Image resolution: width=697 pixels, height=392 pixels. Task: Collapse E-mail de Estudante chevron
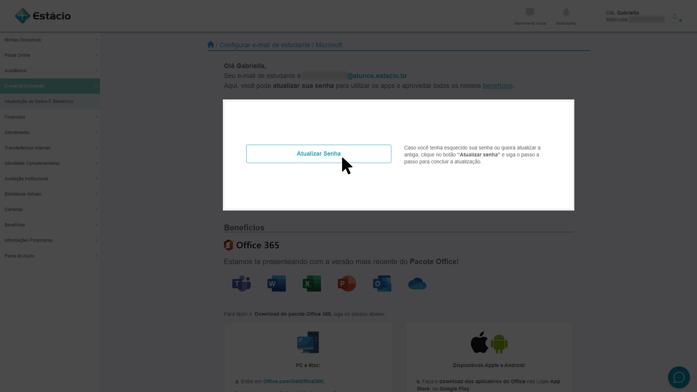(x=96, y=86)
